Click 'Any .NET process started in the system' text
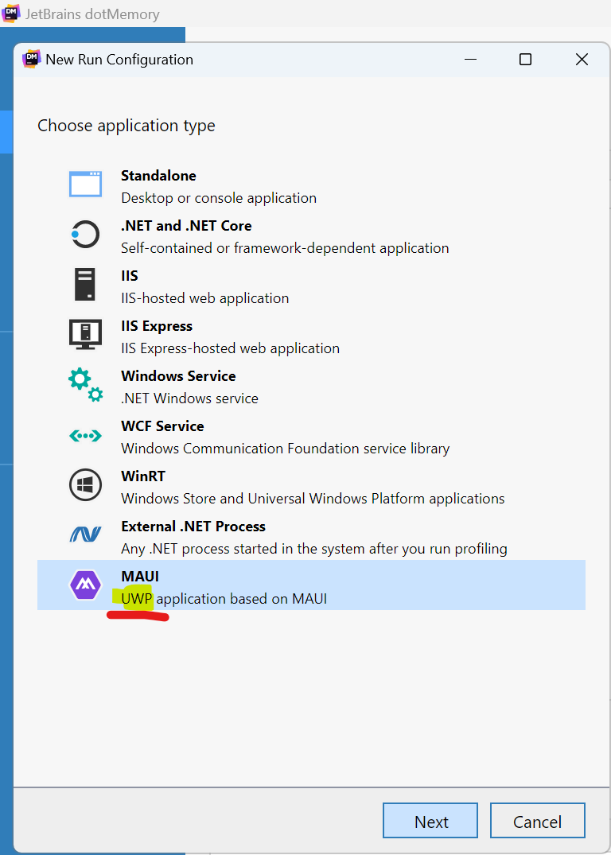 (x=314, y=549)
